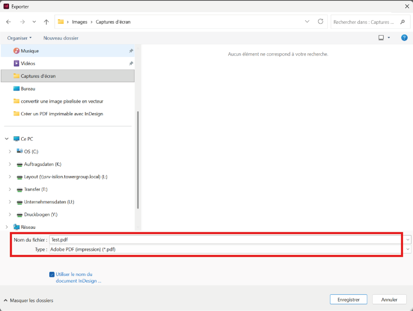The image size is (413, 311).
Task: Collapse folders with Masquer les dossiers
Action: (29, 300)
